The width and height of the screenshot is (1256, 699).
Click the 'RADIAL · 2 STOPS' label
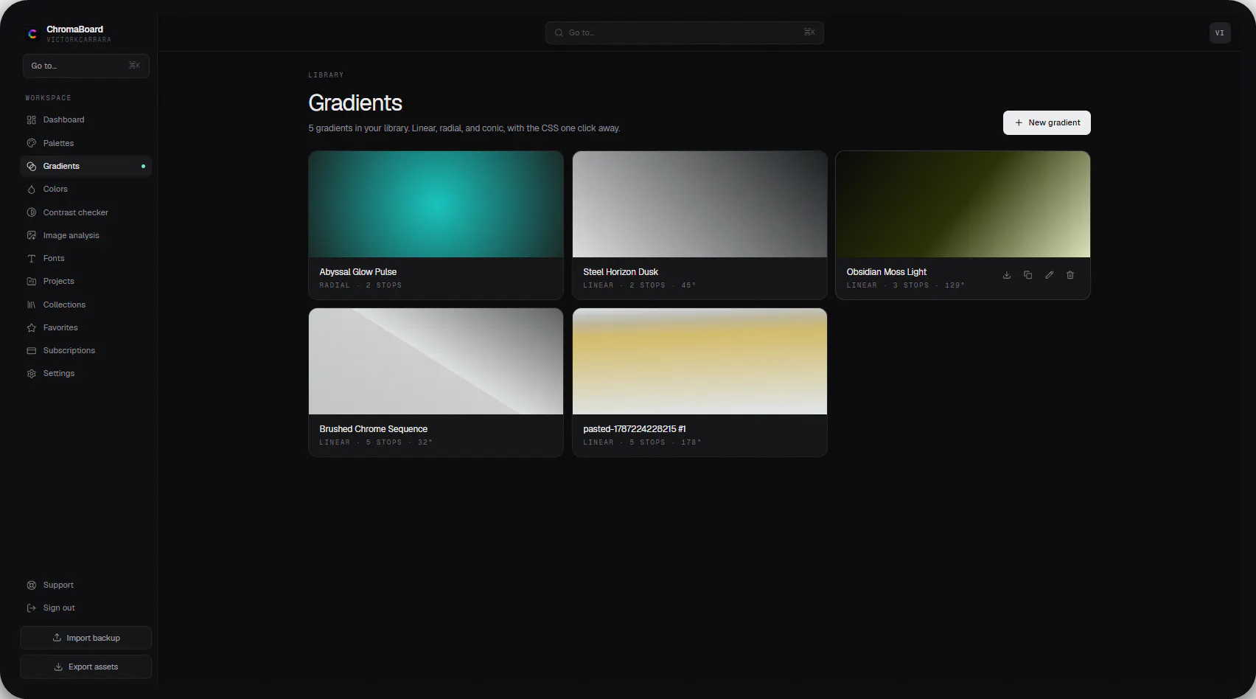(x=360, y=285)
